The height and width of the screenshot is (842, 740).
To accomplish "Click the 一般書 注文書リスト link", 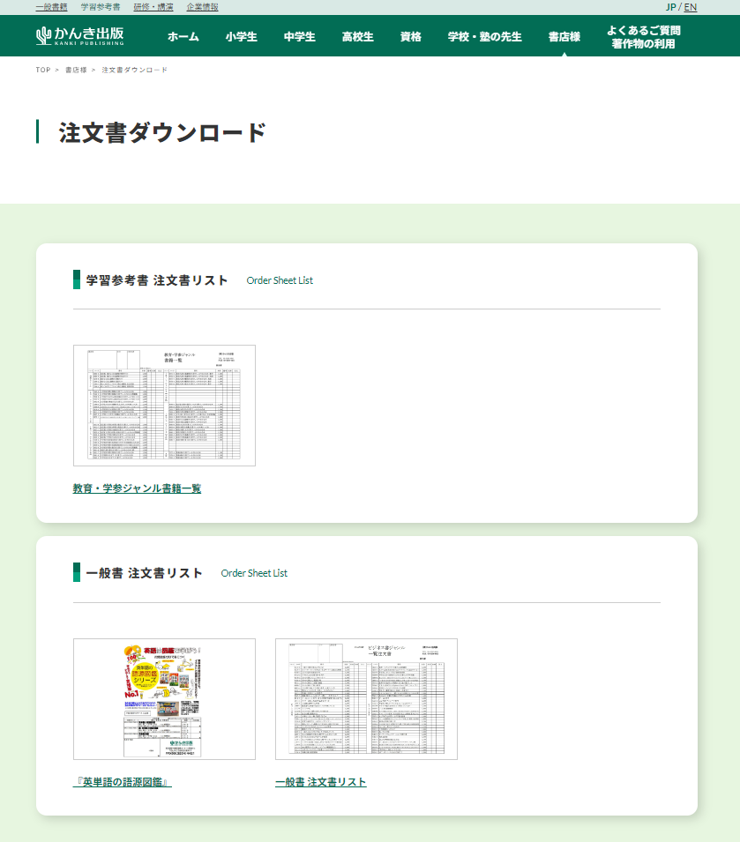I will pos(320,782).
